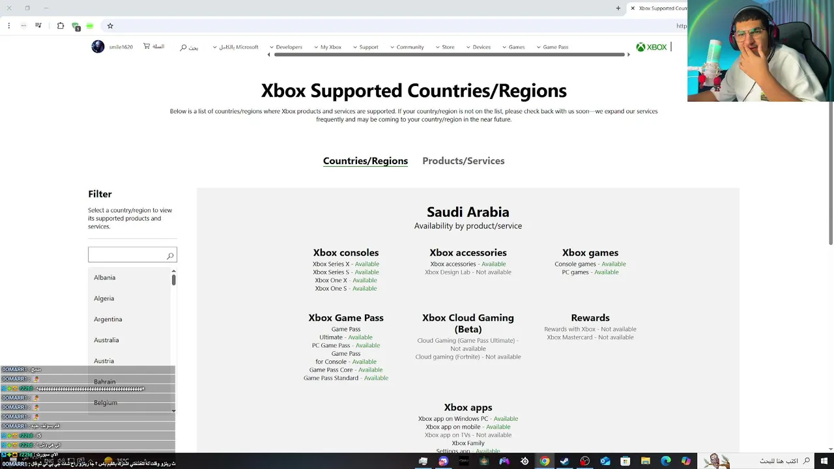Click the Game Pass Standard entry

[x=346, y=378]
